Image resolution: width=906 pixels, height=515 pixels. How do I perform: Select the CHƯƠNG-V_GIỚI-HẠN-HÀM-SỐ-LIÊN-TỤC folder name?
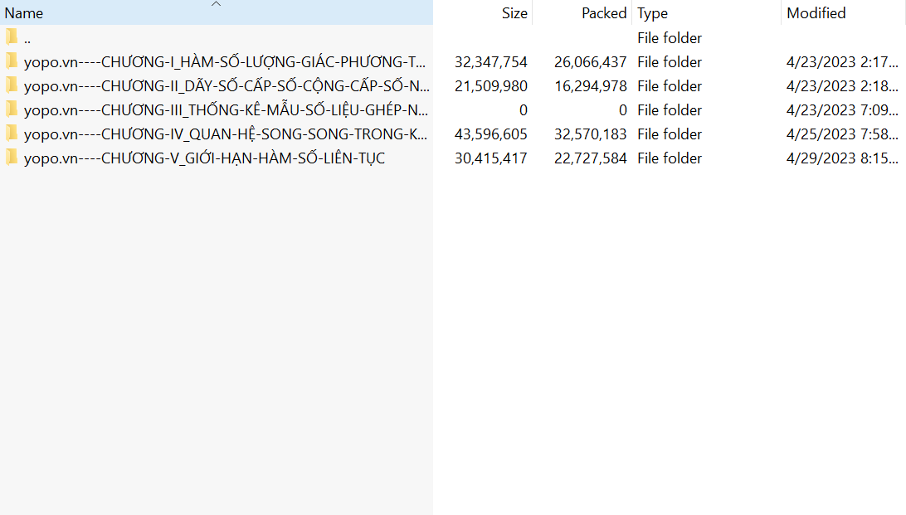pyautogui.click(x=204, y=158)
